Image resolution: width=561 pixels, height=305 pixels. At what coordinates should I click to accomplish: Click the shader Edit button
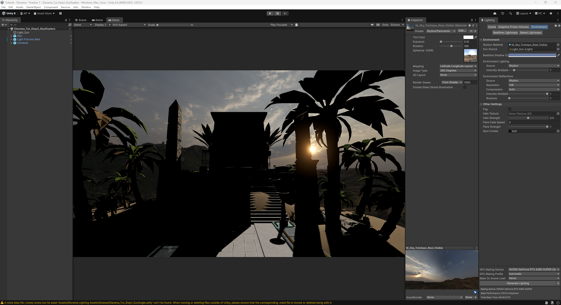(x=462, y=31)
